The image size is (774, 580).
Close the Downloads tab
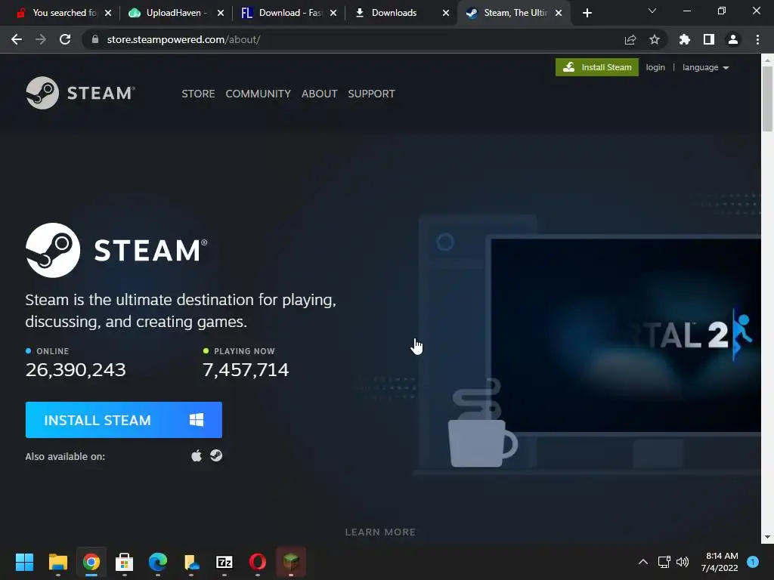(446, 13)
